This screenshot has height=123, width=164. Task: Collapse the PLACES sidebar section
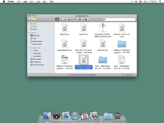[x=29, y=33]
